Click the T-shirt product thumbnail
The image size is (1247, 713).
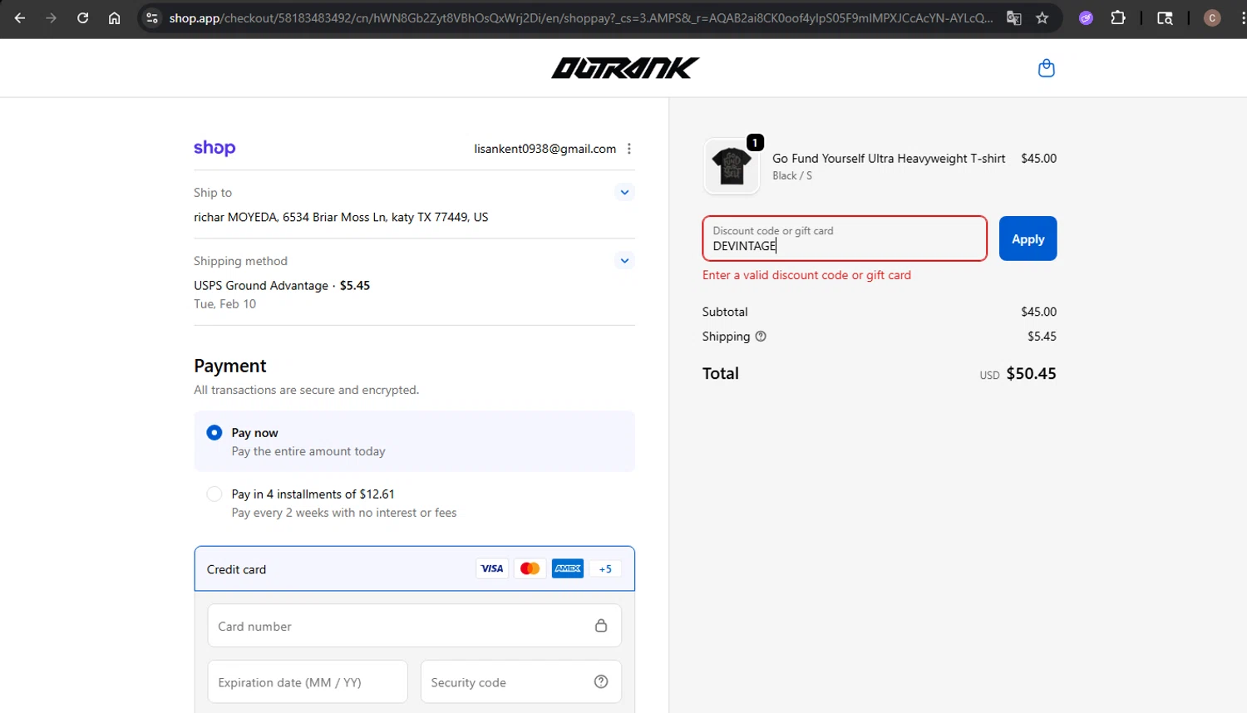732,166
